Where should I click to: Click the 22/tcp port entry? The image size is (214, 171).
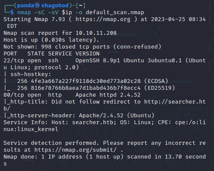click(14, 61)
